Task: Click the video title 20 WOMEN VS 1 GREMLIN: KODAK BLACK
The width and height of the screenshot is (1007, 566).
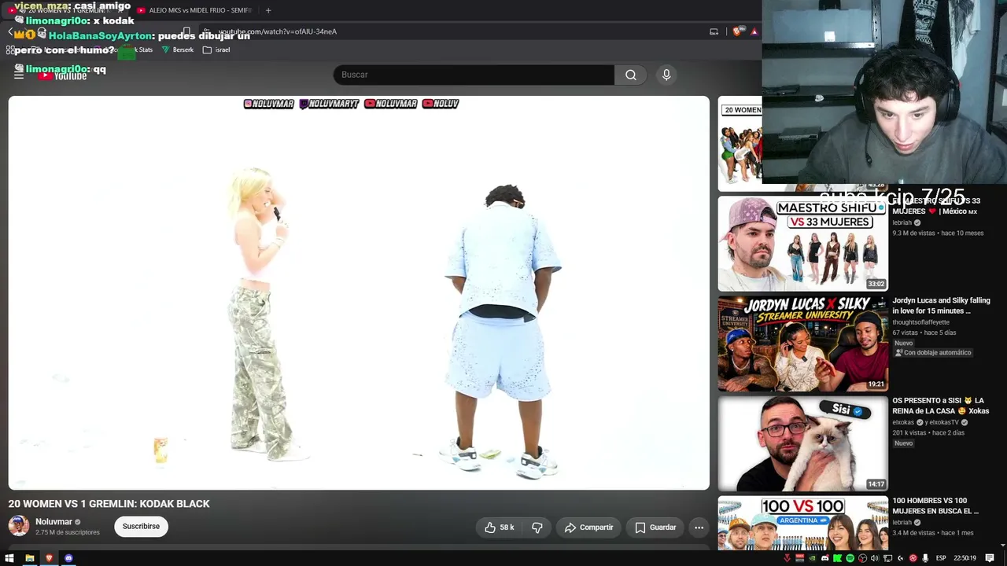Action: point(109,504)
